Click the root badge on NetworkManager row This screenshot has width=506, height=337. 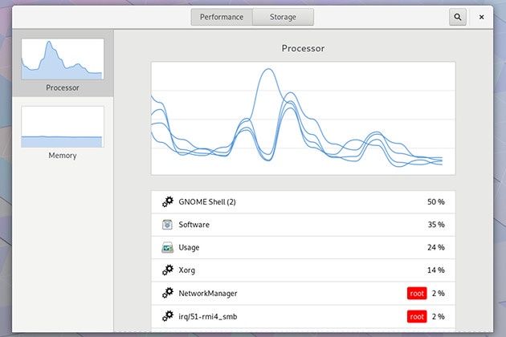click(417, 293)
